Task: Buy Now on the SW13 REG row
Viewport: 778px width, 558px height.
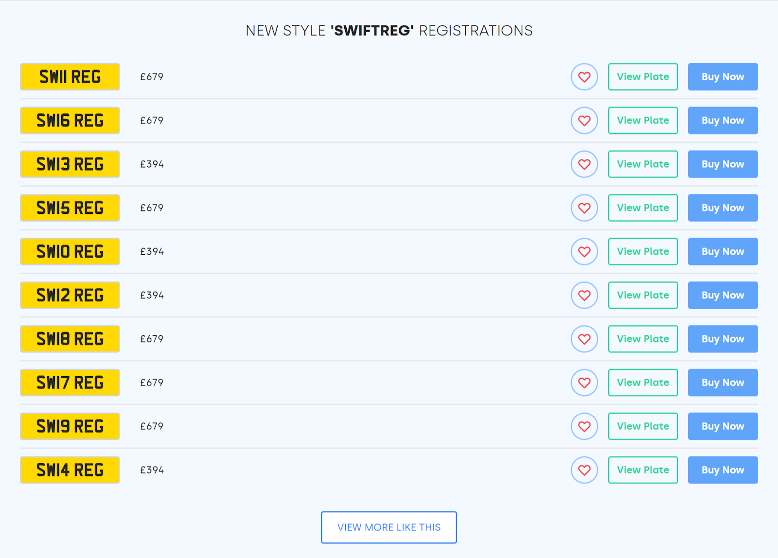Action: click(723, 164)
